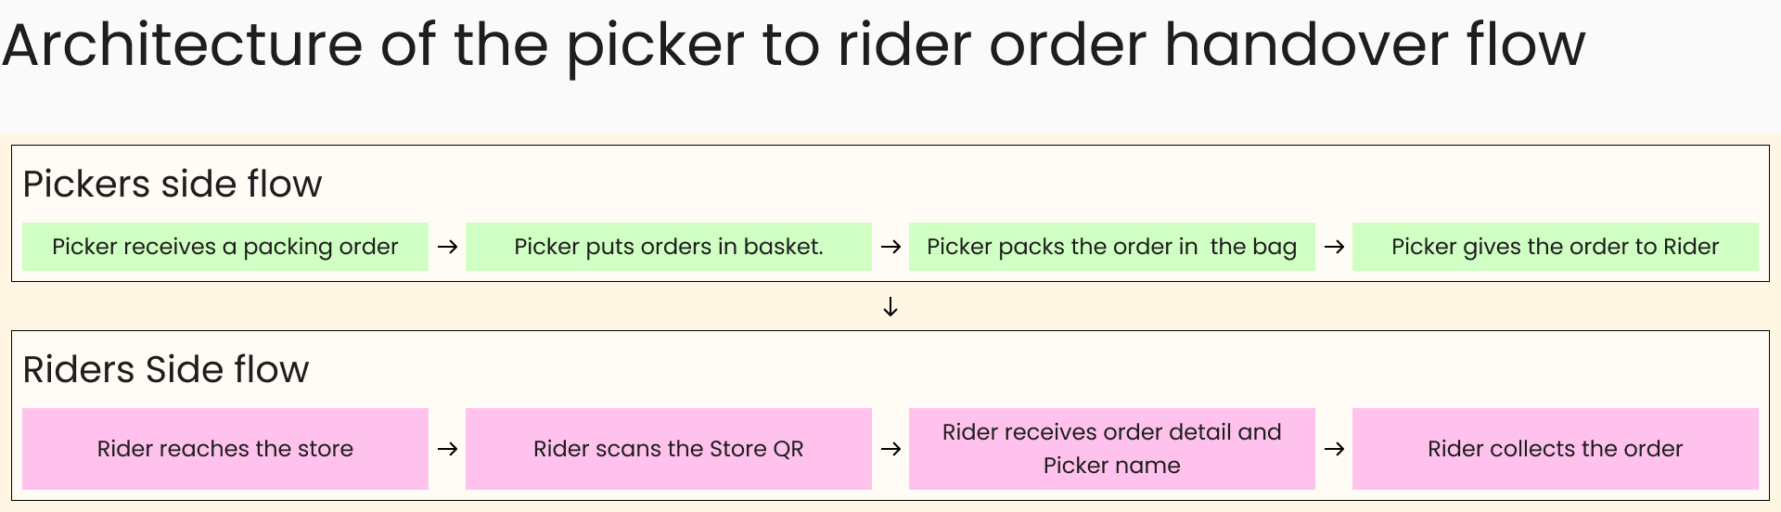Click the 'Pickers side flow' heading
The width and height of the screenshot is (1781, 512).
point(173,184)
